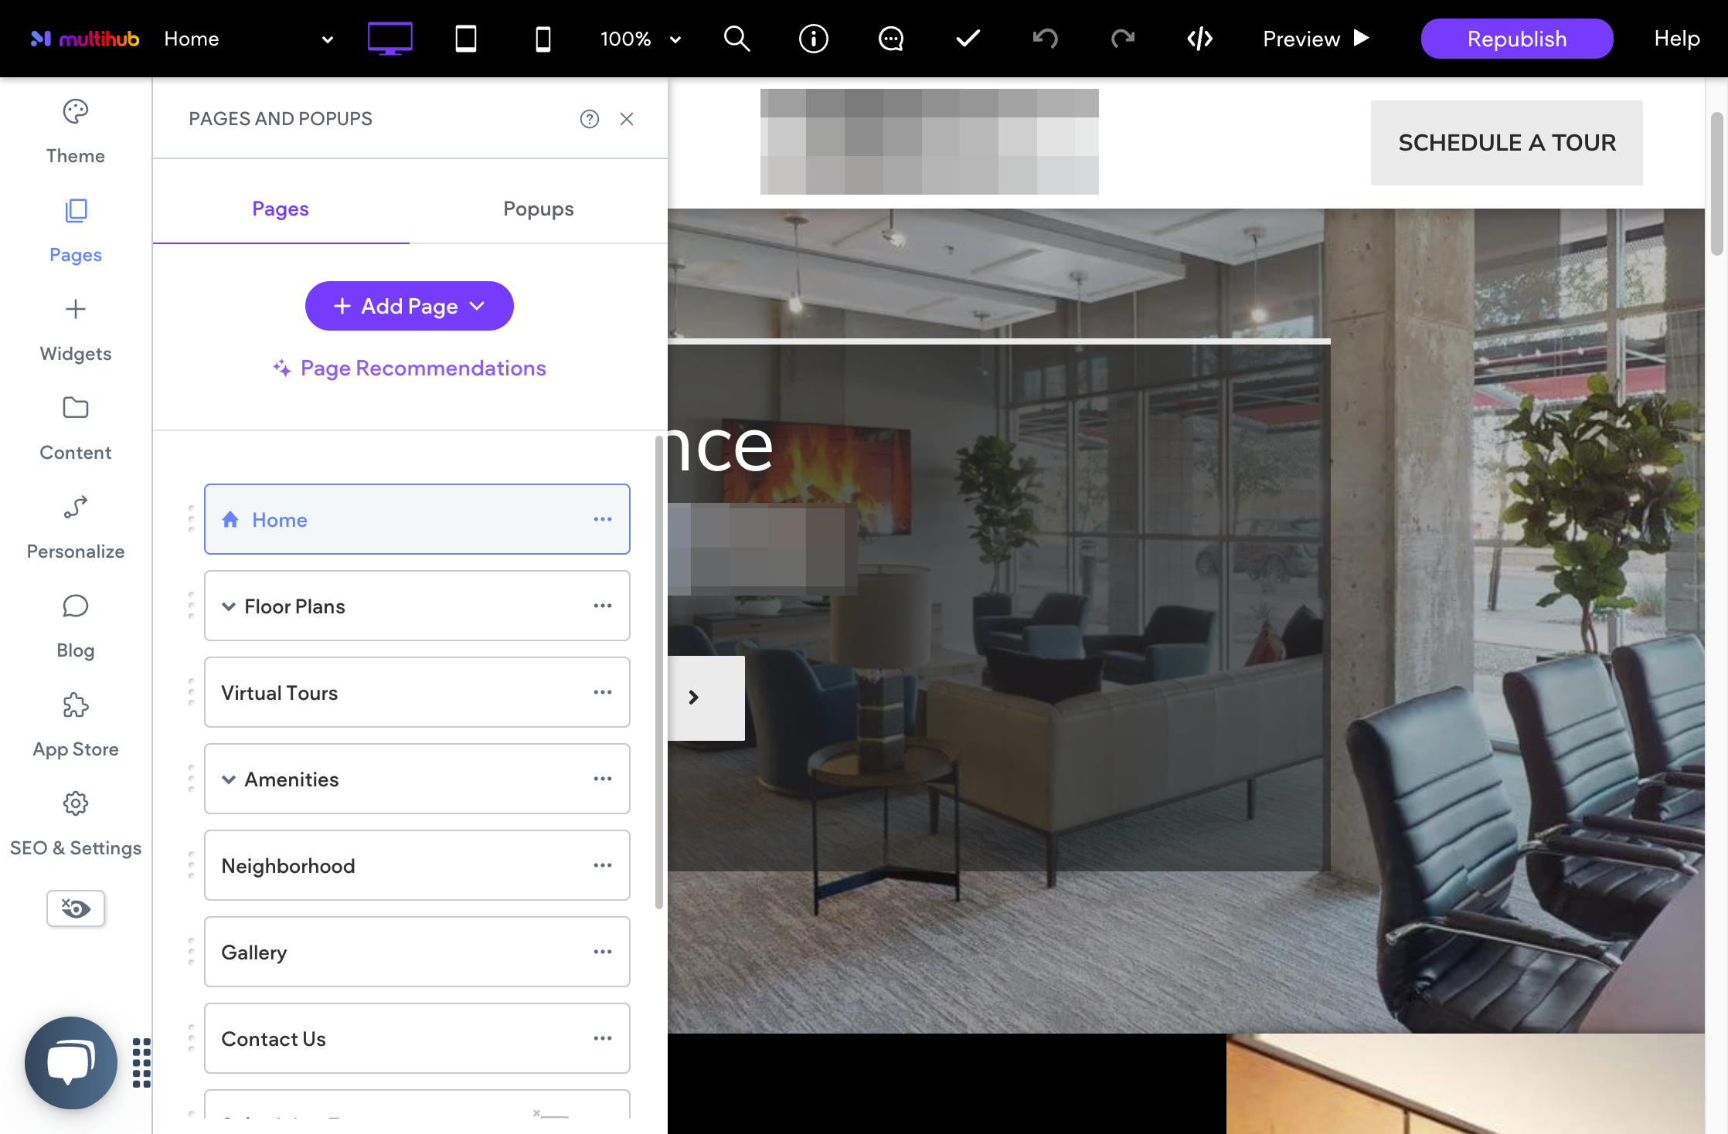Open the site info icon
The image size is (1728, 1134).
pos(814,39)
